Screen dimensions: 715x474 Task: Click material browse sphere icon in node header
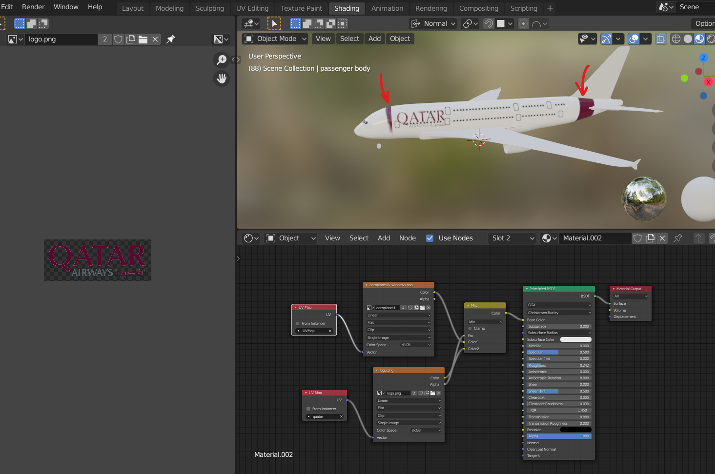point(549,238)
